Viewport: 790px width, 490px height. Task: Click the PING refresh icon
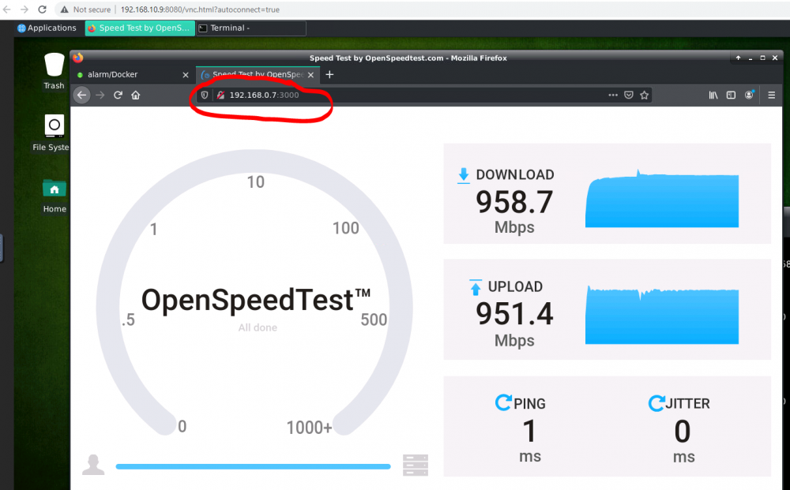[503, 402]
